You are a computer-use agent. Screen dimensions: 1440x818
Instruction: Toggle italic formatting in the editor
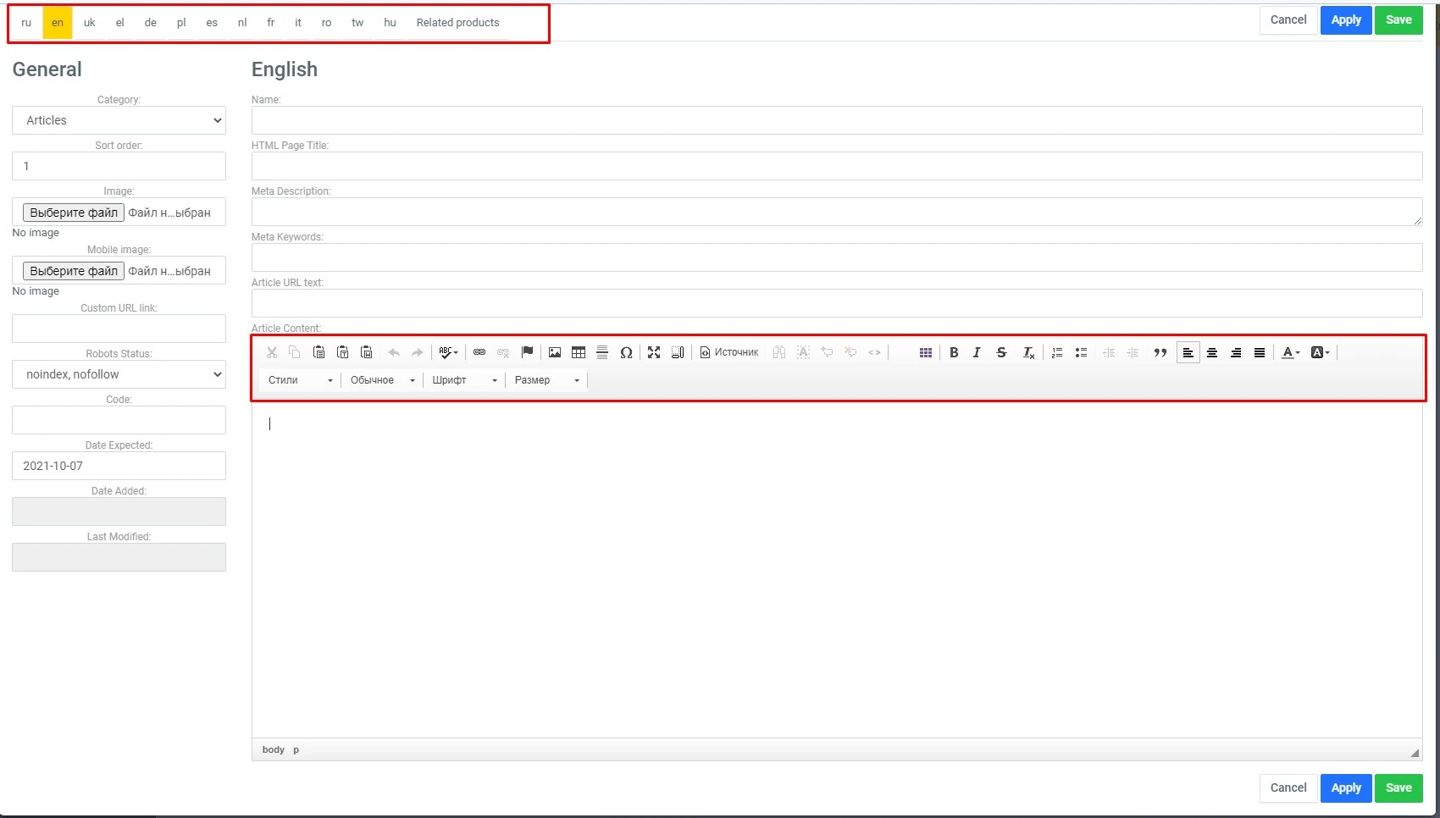point(976,352)
